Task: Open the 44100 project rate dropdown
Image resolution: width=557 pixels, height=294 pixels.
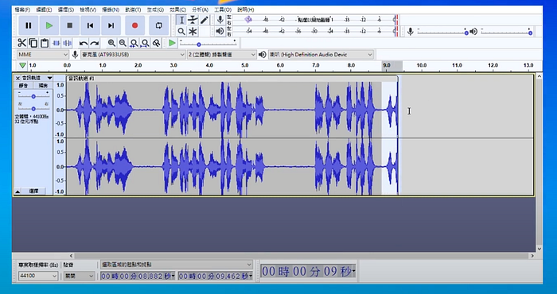Action: point(38,276)
